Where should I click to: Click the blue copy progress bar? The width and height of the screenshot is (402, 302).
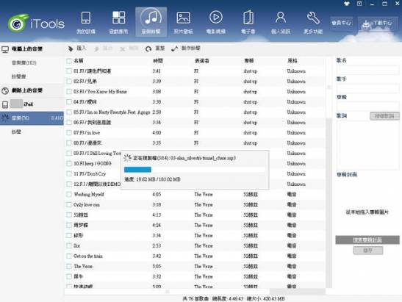tap(137, 170)
